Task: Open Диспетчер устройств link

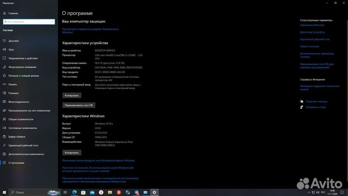Action: click(x=312, y=32)
